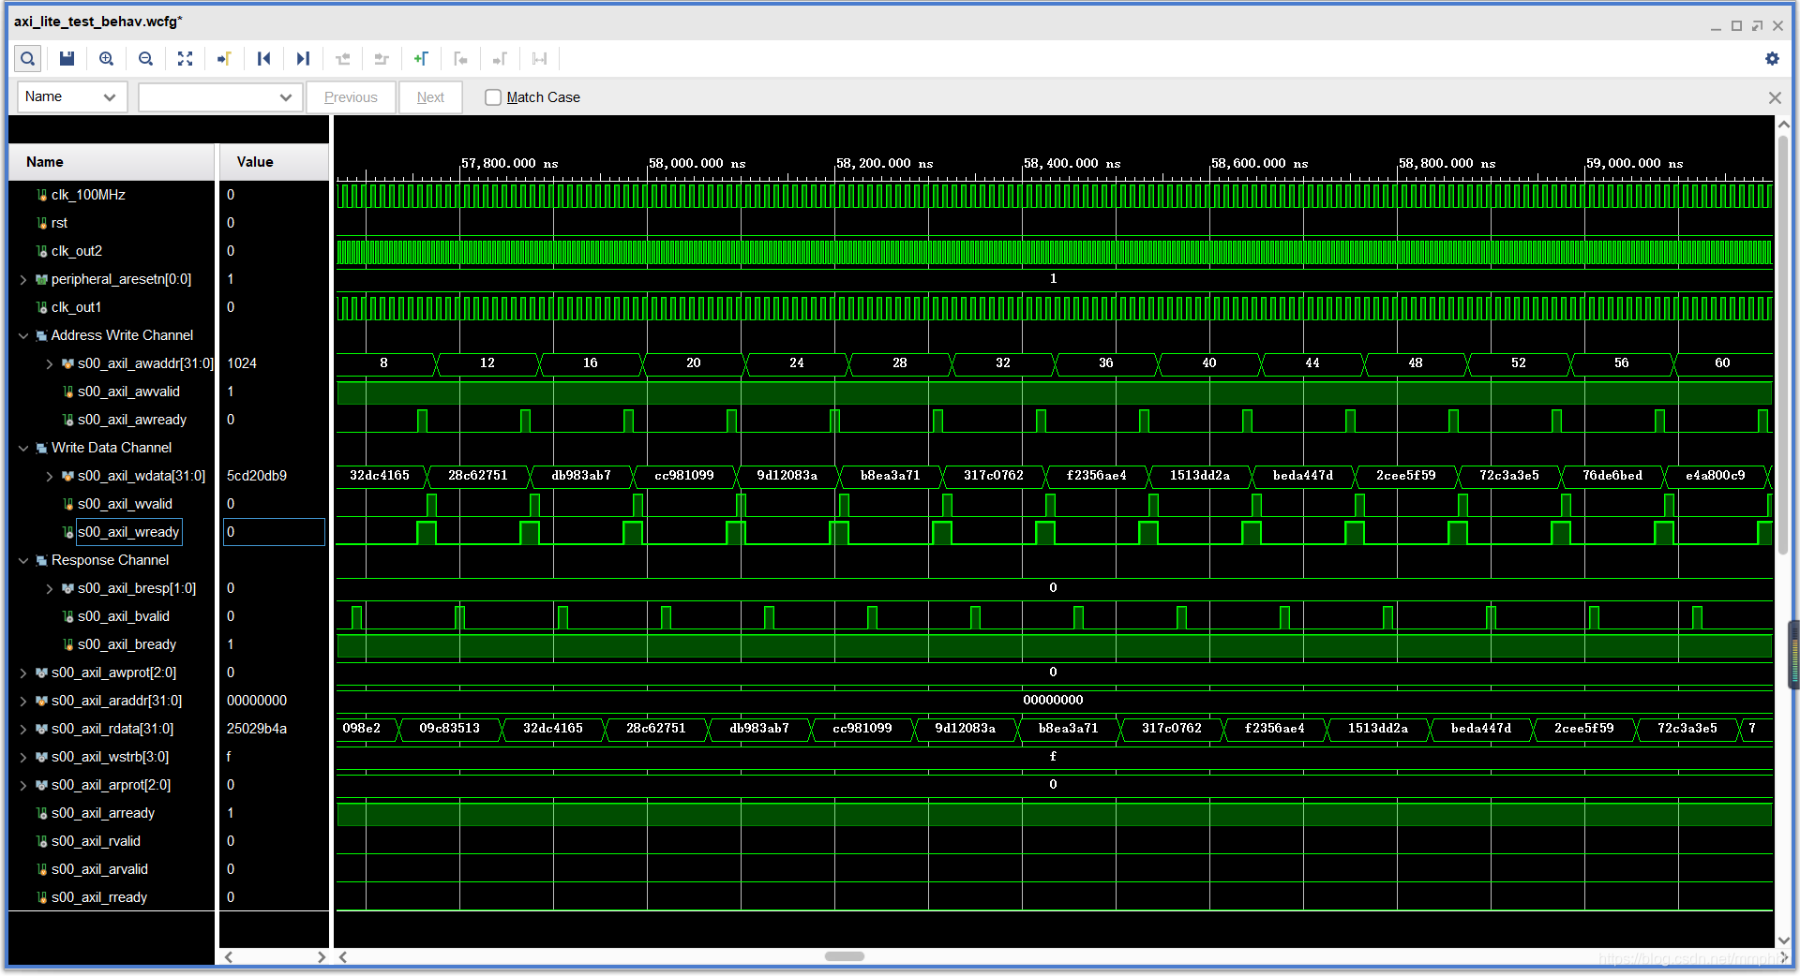Open the search text combo box
1800x976 pixels.
point(220,97)
